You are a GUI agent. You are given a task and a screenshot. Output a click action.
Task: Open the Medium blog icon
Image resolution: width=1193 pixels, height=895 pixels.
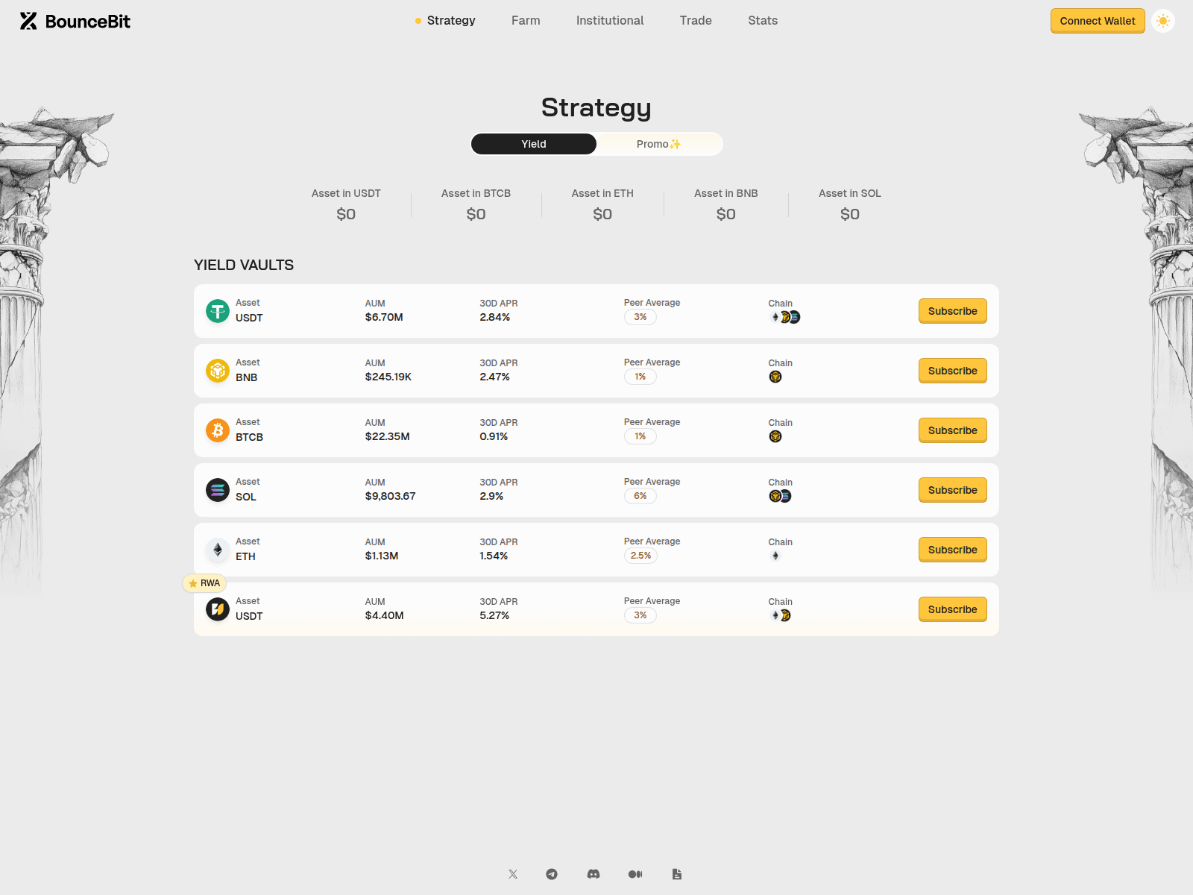coord(635,873)
